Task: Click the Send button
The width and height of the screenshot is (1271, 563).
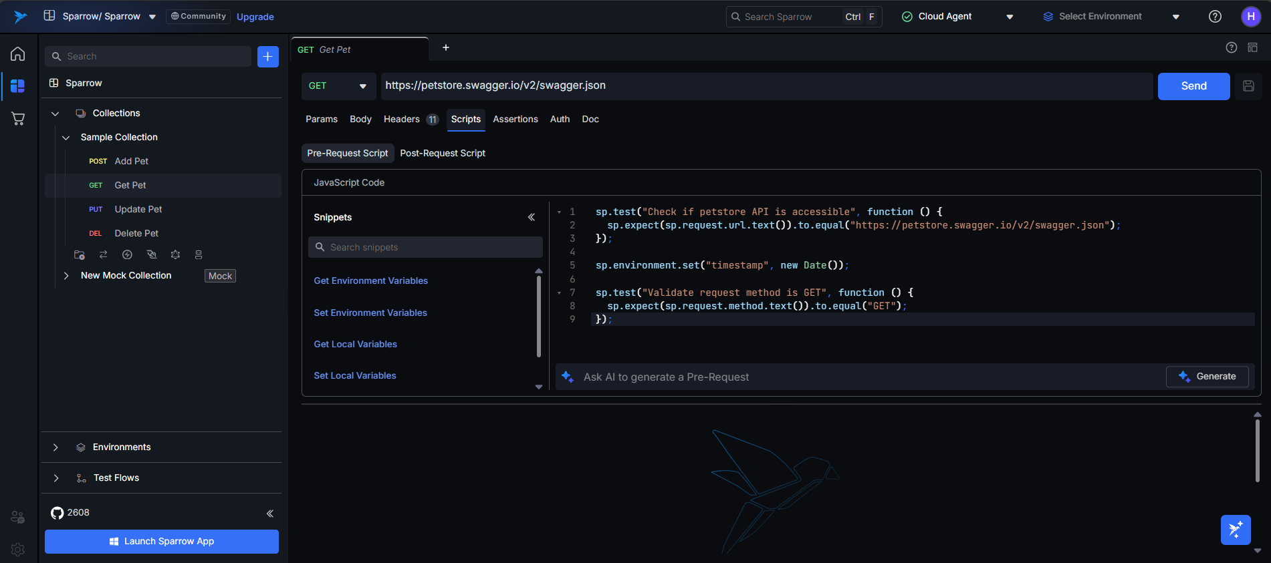Action: point(1193,86)
